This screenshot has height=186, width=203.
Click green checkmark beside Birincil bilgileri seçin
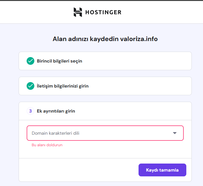click(x=30, y=61)
